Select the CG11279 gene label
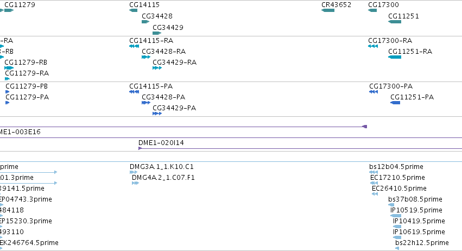Viewport: 462px width, 251px height. (20, 5)
